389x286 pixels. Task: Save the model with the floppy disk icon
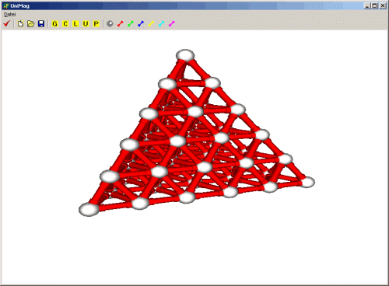(x=41, y=23)
